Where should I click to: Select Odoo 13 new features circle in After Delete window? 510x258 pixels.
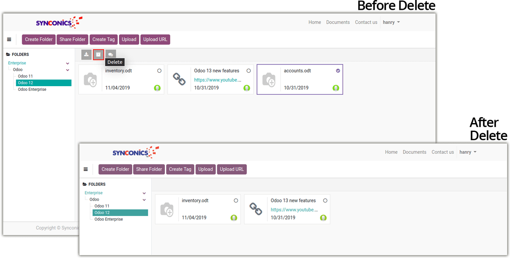[325, 201]
